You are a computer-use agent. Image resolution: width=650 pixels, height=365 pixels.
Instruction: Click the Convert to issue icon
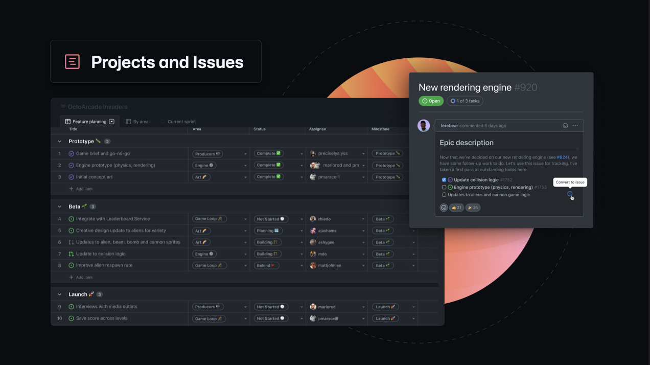coord(569,194)
